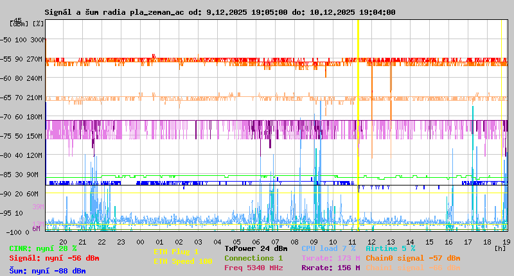
Task: Click the 'TxPower 24 dBm' legend label
Action: coord(256,248)
